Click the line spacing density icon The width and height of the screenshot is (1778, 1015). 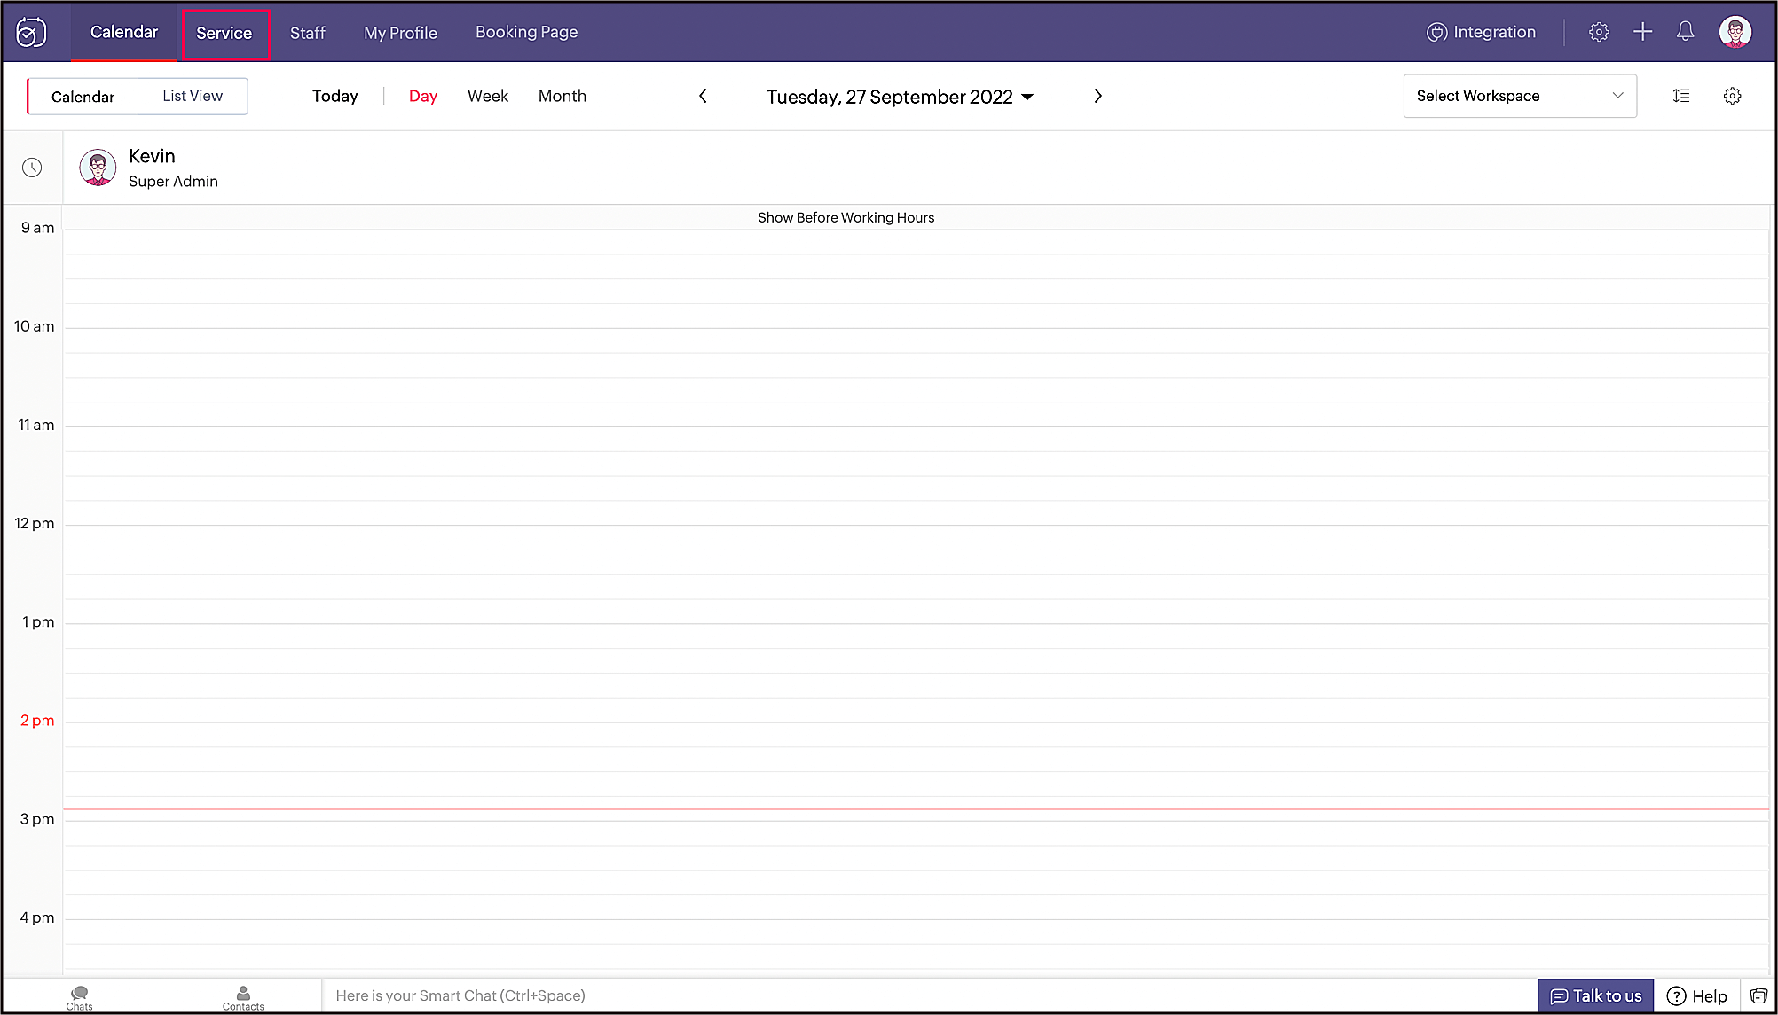pyautogui.click(x=1681, y=96)
